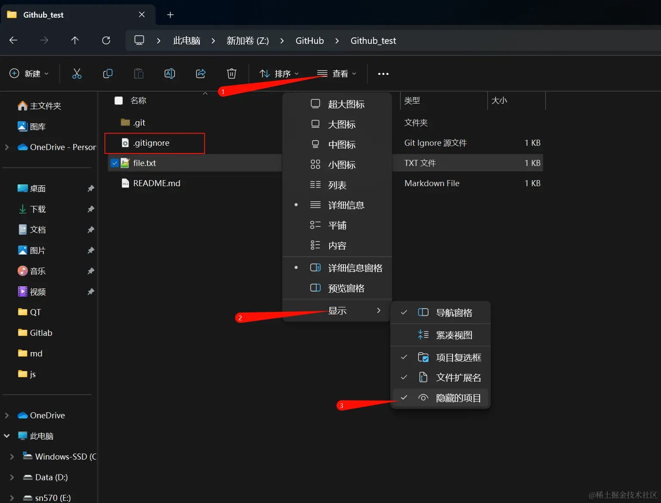Switch to 内容 view
Screen dimensions: 661x503
337,245
